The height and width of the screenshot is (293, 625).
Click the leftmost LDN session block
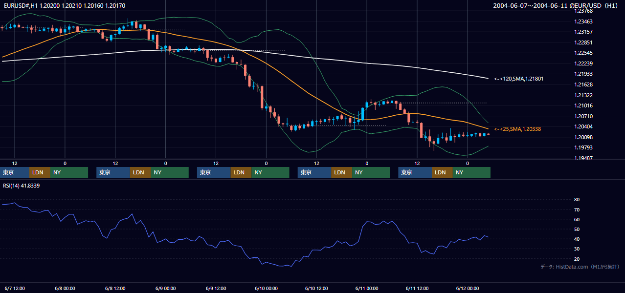[x=40, y=172]
